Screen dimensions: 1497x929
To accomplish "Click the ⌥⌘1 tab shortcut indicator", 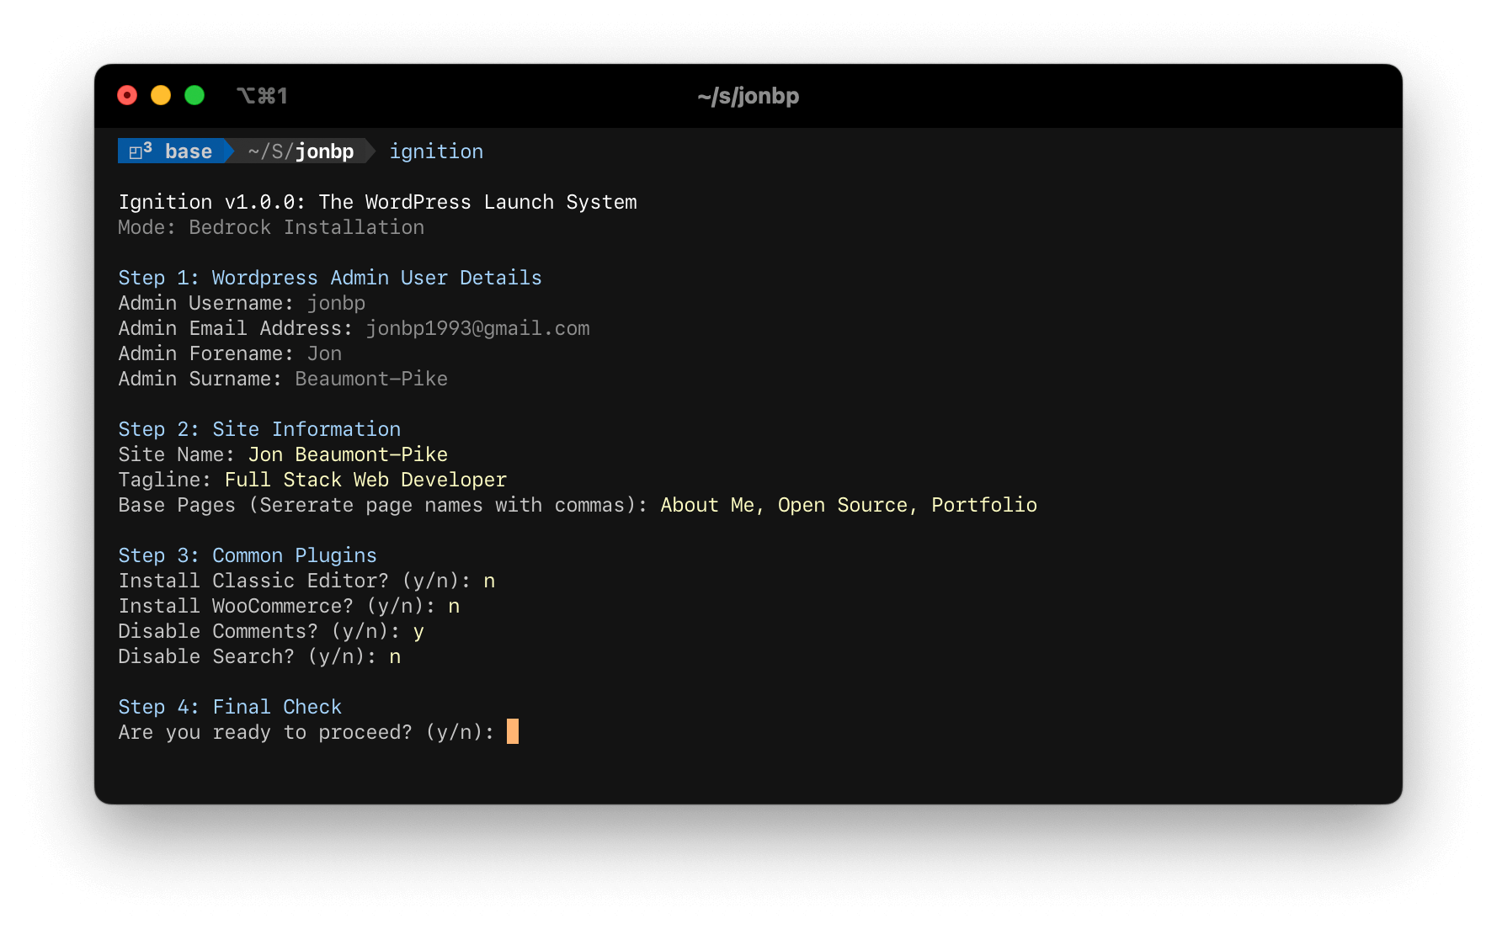I will (x=264, y=95).
